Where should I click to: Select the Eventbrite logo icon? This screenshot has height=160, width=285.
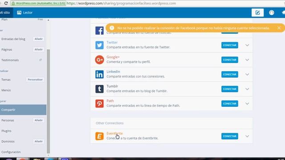99,136
